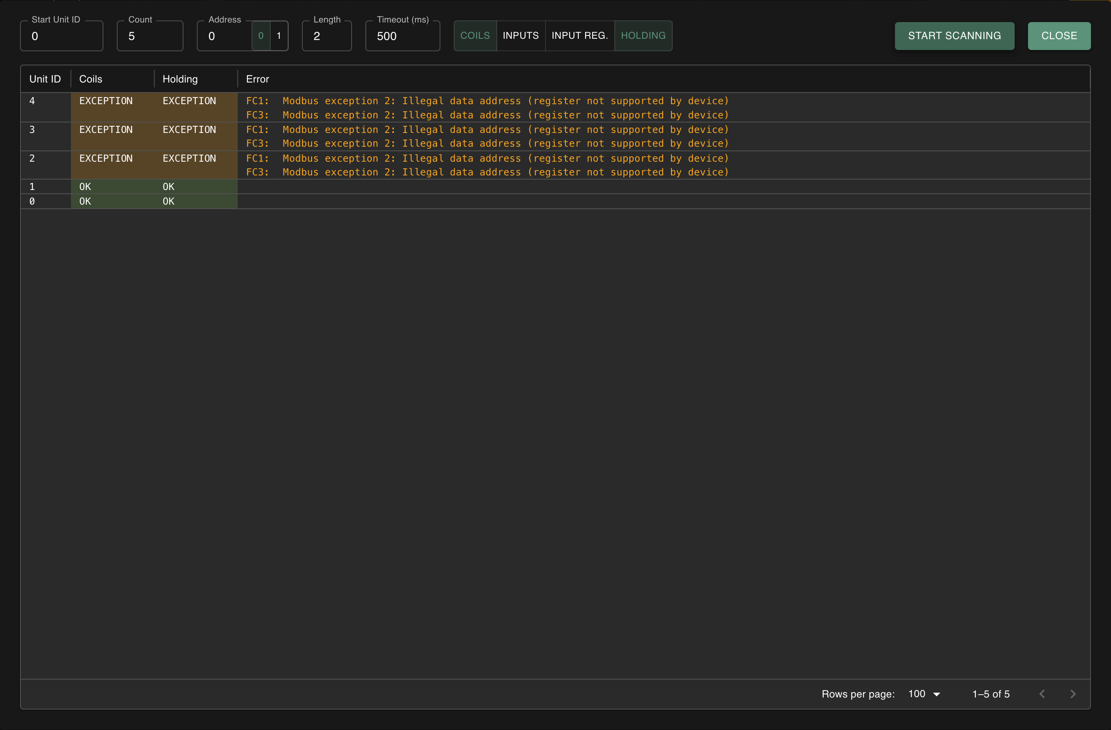Select Unit ID 3 cell
Viewport: 1111px width, 730px height.
click(46, 136)
